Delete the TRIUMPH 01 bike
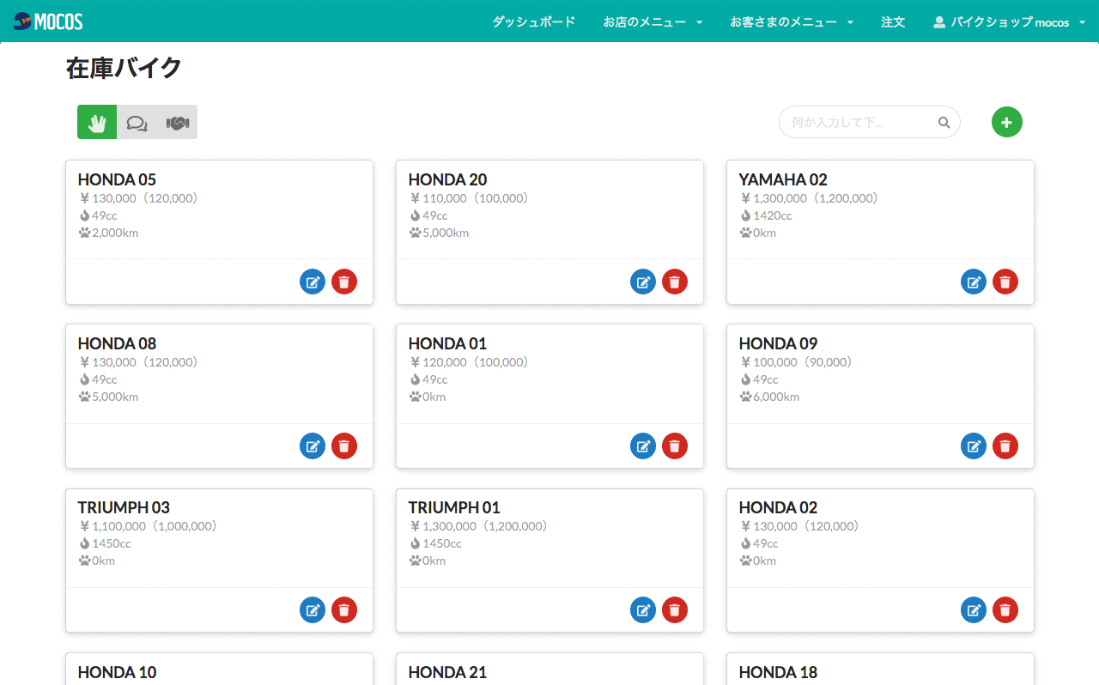The width and height of the screenshot is (1099, 685). [x=675, y=609]
